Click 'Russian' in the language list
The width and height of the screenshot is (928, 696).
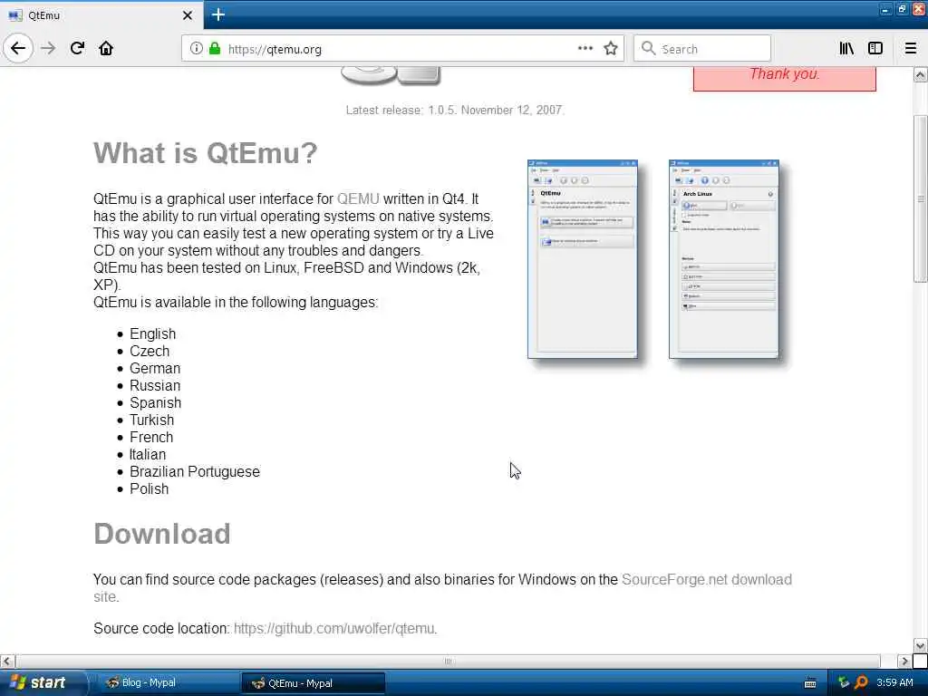(x=155, y=385)
